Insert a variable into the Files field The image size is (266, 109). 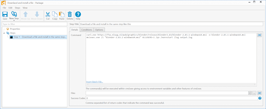[x=259, y=93]
